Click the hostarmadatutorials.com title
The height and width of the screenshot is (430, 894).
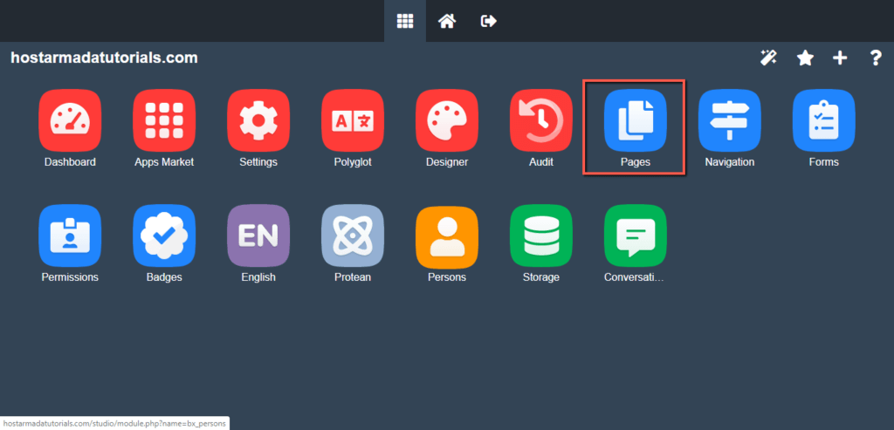tap(105, 58)
